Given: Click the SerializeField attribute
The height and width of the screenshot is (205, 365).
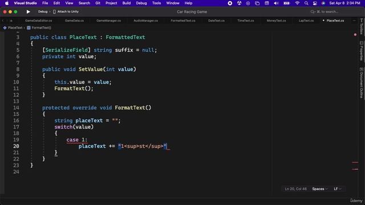Looking at the screenshot, I should click(67, 50).
